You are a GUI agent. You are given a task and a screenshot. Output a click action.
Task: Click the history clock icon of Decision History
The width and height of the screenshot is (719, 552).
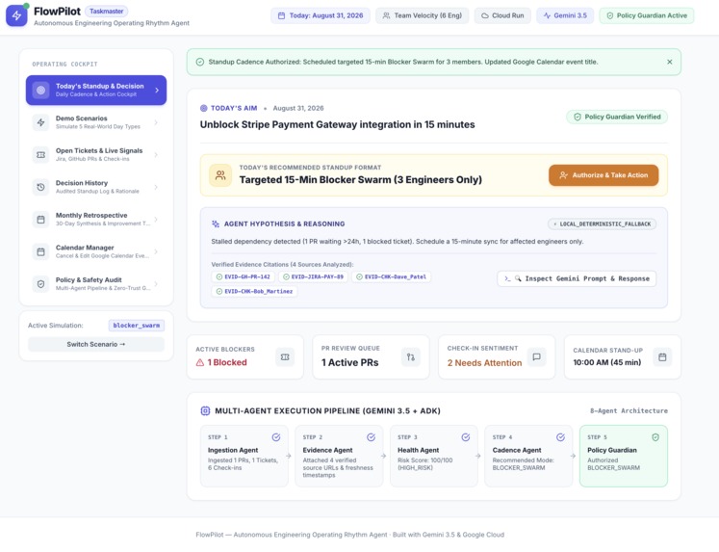[40, 187]
